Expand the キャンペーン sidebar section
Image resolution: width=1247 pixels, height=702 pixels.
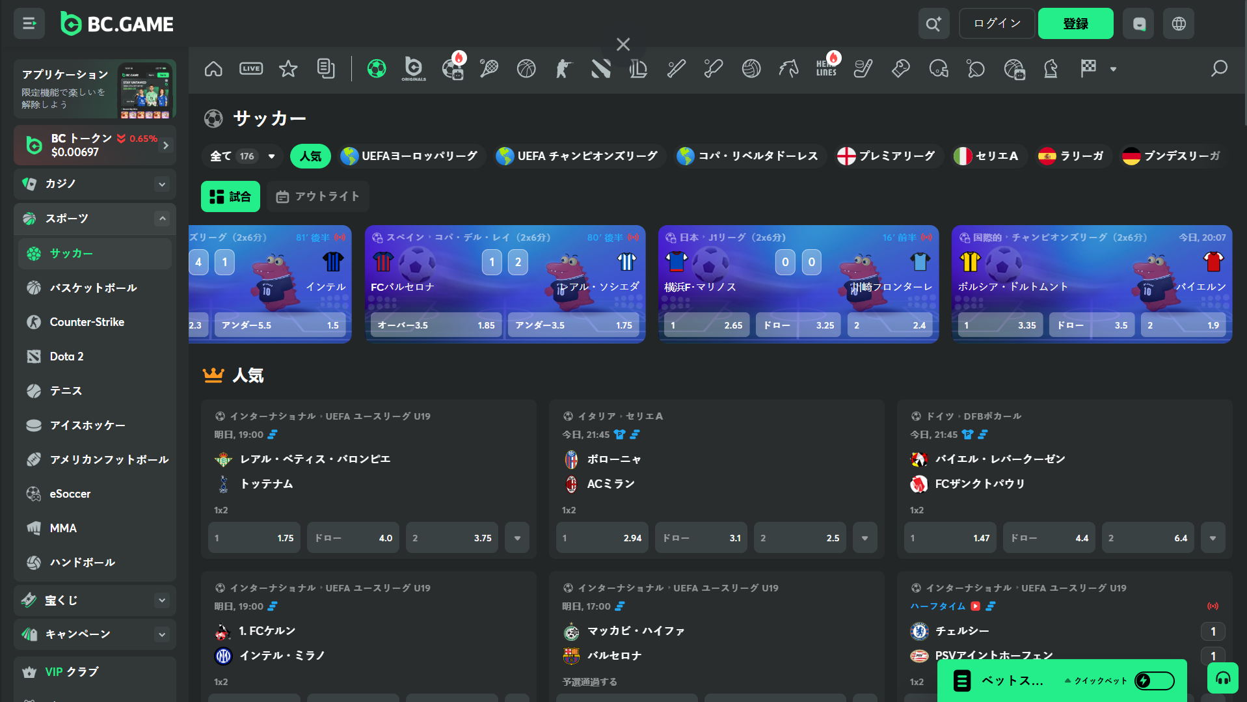point(162,634)
